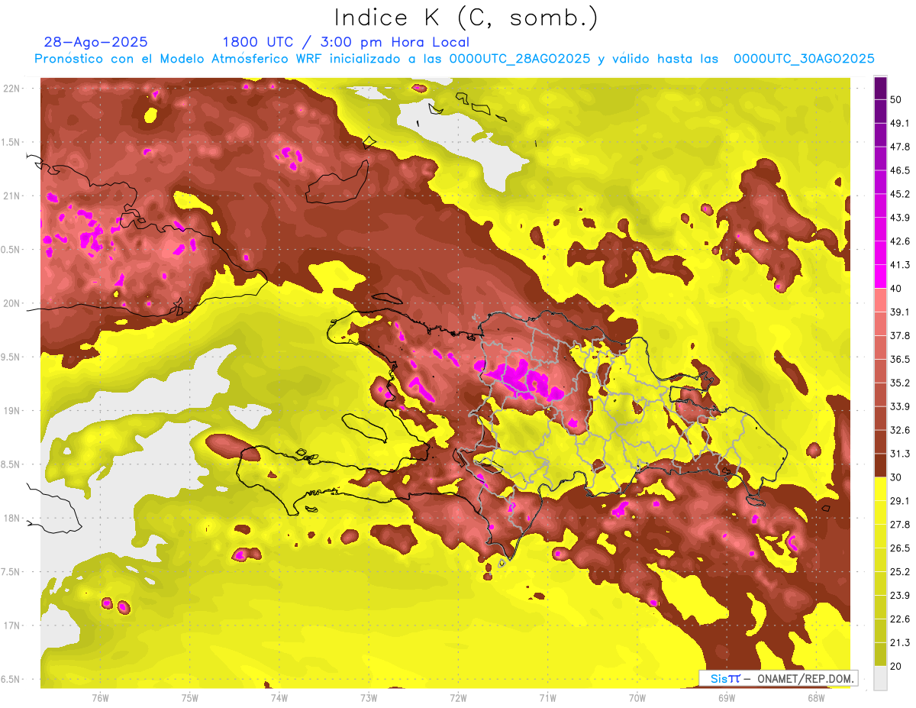Click the latitude label '19N'
This screenshot has width=916, height=708.
pos(12,411)
